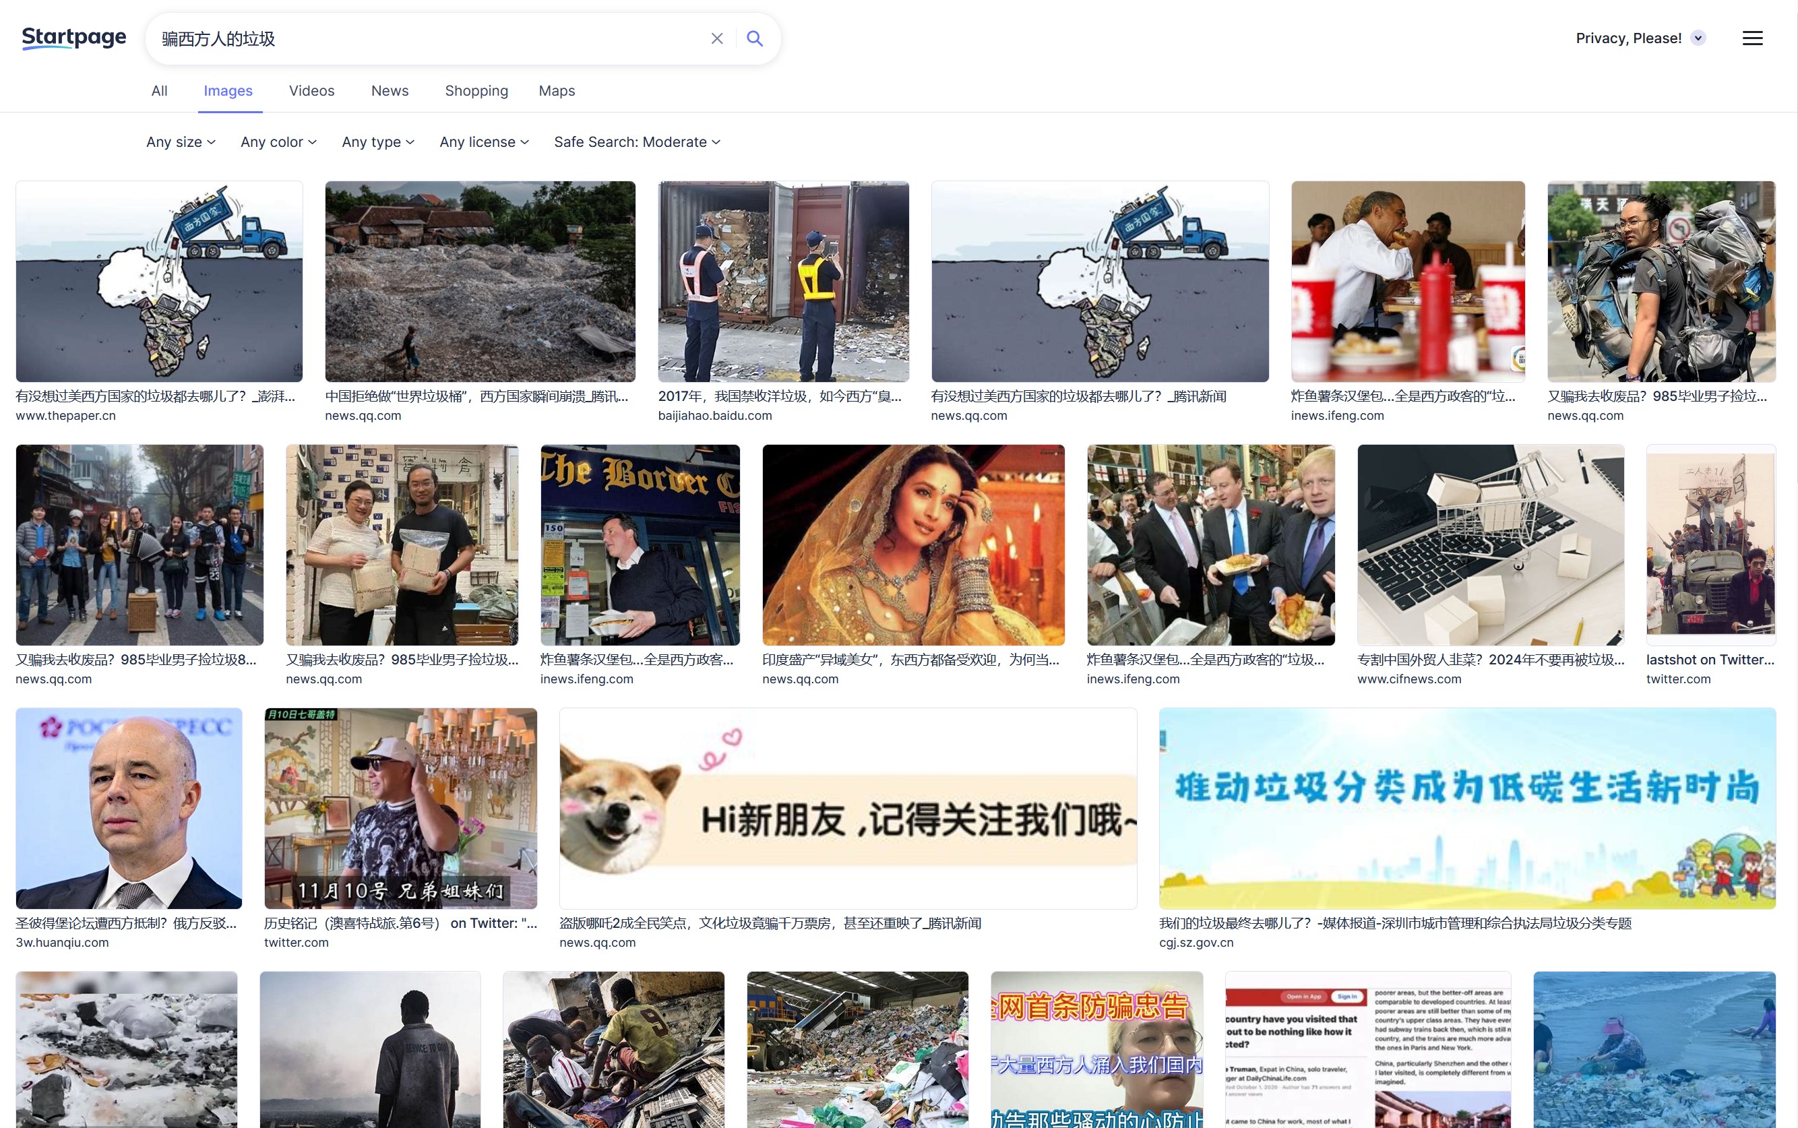Viewport: 1798px width, 1128px height.
Task: Open the Shopping tab
Action: pos(476,90)
